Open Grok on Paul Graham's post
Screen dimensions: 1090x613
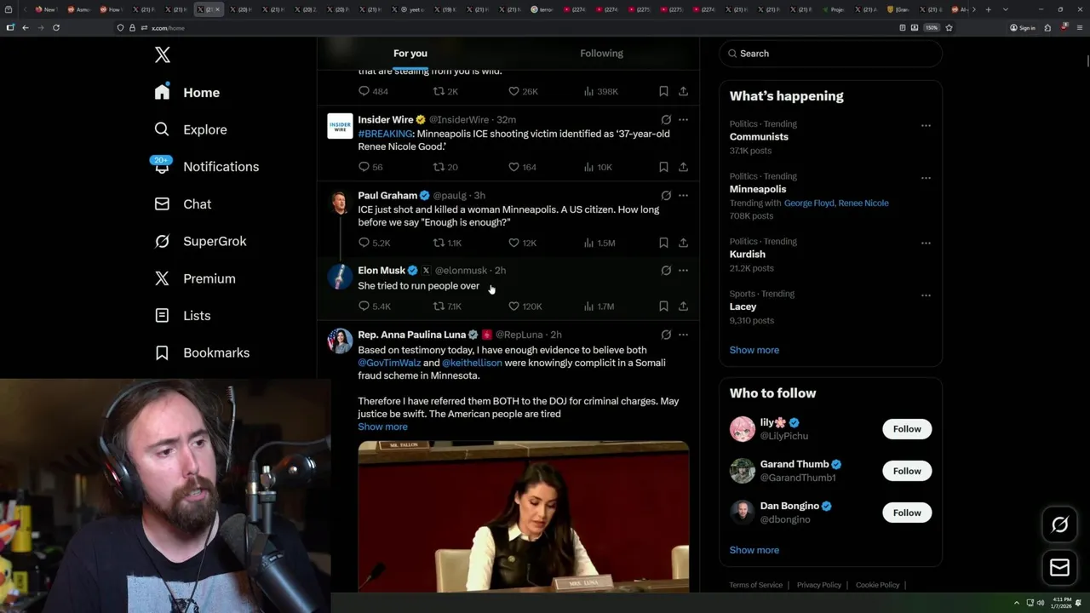pos(666,195)
